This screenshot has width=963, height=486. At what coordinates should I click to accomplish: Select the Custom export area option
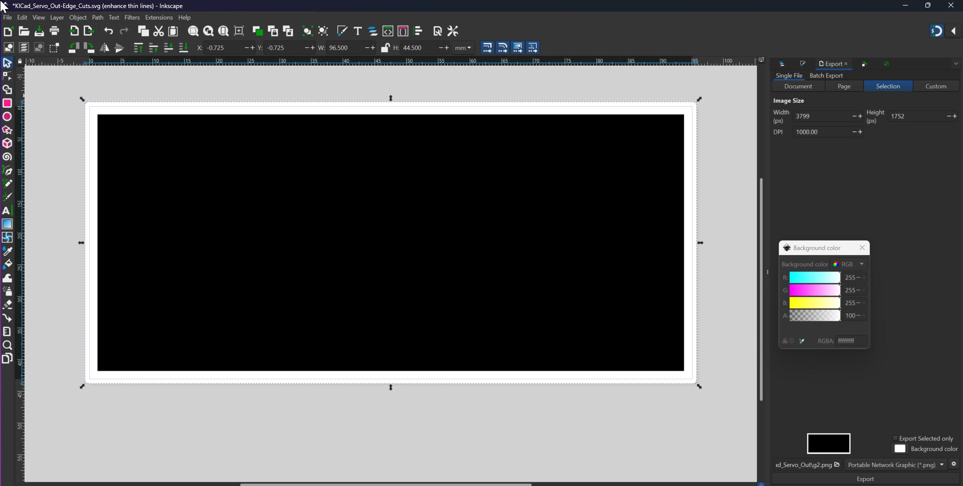(x=936, y=86)
